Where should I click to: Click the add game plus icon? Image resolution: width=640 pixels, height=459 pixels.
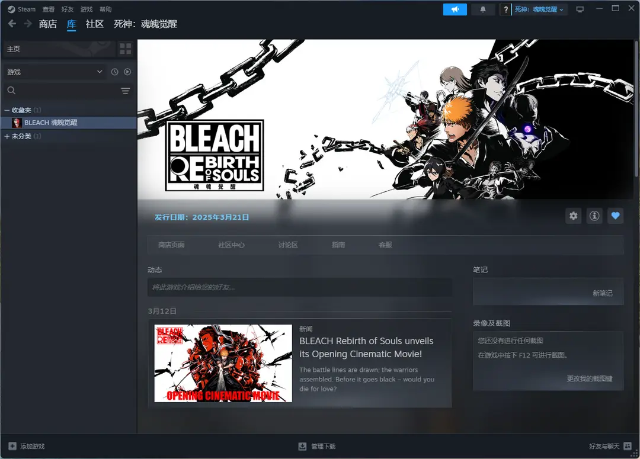(x=12, y=446)
